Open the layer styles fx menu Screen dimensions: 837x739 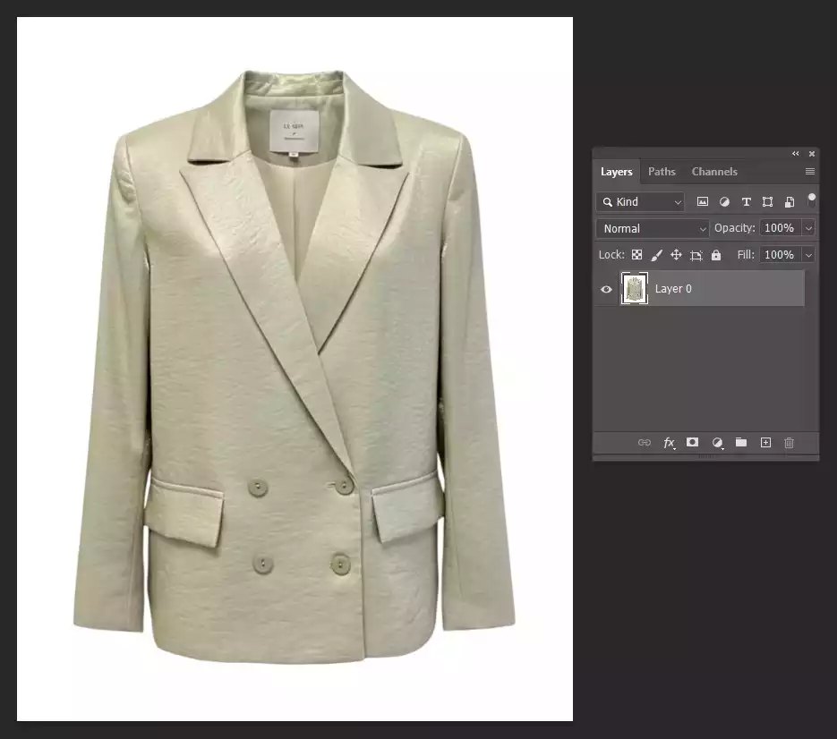(x=669, y=442)
